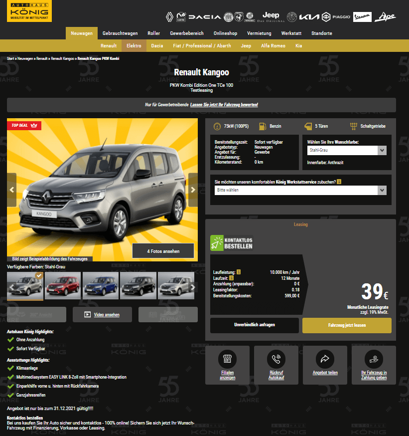Click the Laufleistung info icon
The width and height of the screenshot is (409, 436).
239,272
